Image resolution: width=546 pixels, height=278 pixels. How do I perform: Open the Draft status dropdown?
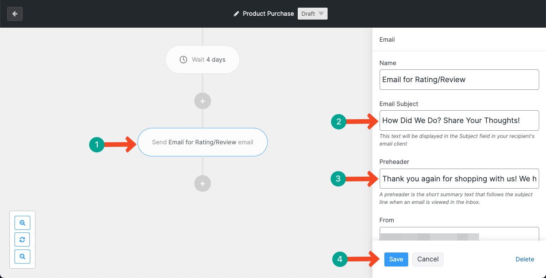pos(313,14)
